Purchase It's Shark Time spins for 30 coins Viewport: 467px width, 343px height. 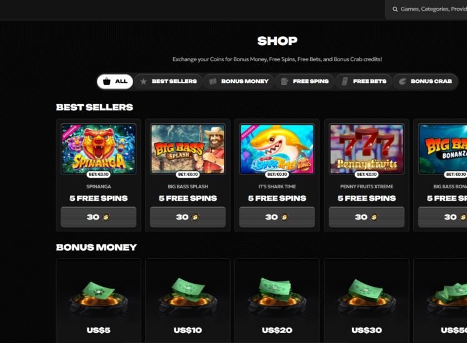click(x=277, y=217)
